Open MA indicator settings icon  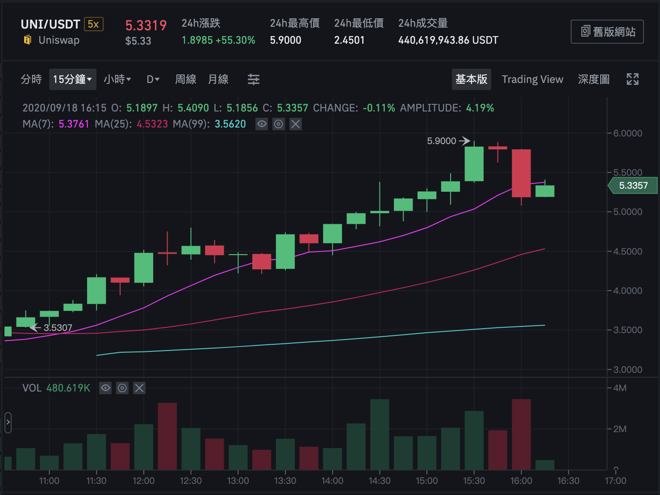(x=279, y=124)
